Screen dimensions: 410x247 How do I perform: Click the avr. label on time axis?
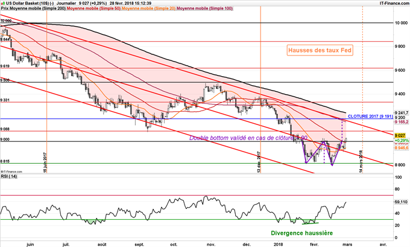383,245
